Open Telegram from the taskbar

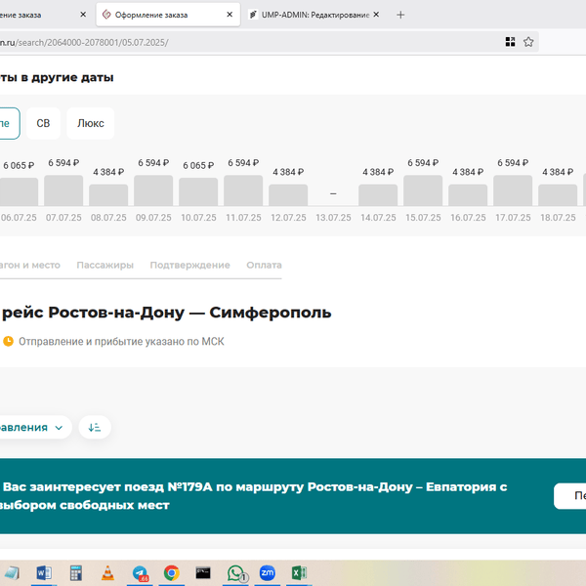click(140, 573)
